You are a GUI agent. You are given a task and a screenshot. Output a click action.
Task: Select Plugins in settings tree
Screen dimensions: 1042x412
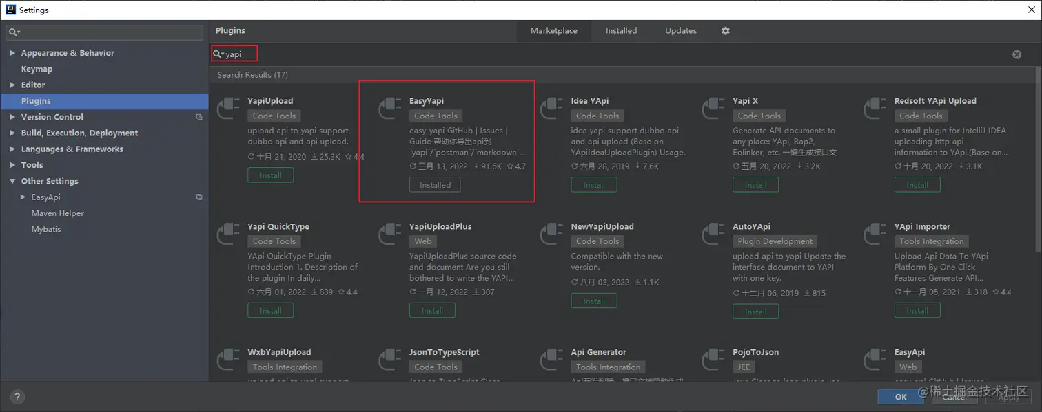click(x=104, y=101)
